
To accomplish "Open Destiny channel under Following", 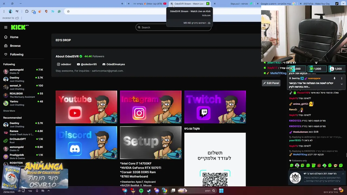I will pos(23,79).
